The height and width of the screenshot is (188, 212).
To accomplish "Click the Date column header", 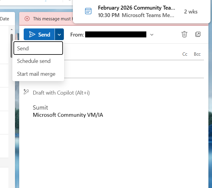I will coord(4,19).
